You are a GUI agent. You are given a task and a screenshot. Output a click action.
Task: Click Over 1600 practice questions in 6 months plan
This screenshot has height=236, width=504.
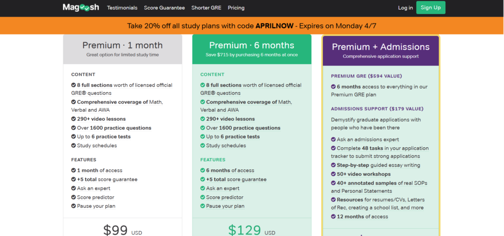pyautogui.click(x=243, y=128)
